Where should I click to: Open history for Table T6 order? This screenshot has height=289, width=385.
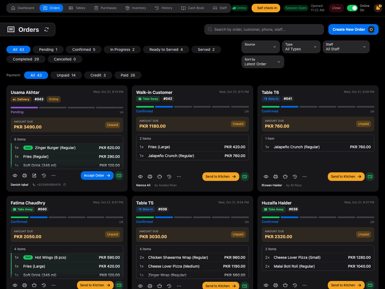[x=295, y=177]
